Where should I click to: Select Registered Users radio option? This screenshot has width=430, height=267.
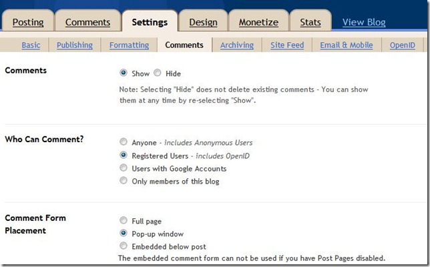[x=123, y=156]
